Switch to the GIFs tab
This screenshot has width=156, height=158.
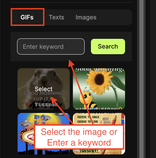coord(27,17)
